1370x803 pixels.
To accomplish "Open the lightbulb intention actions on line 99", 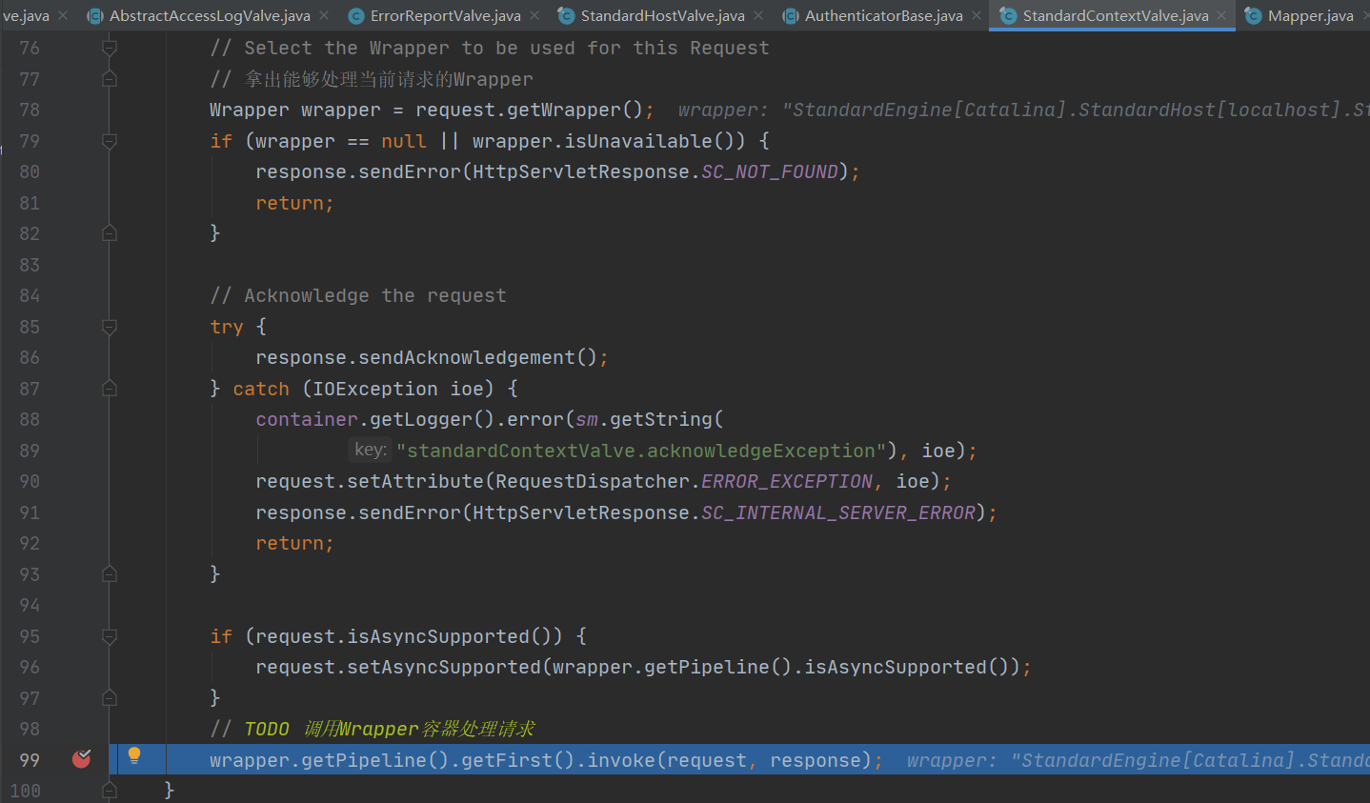I will pos(134,756).
